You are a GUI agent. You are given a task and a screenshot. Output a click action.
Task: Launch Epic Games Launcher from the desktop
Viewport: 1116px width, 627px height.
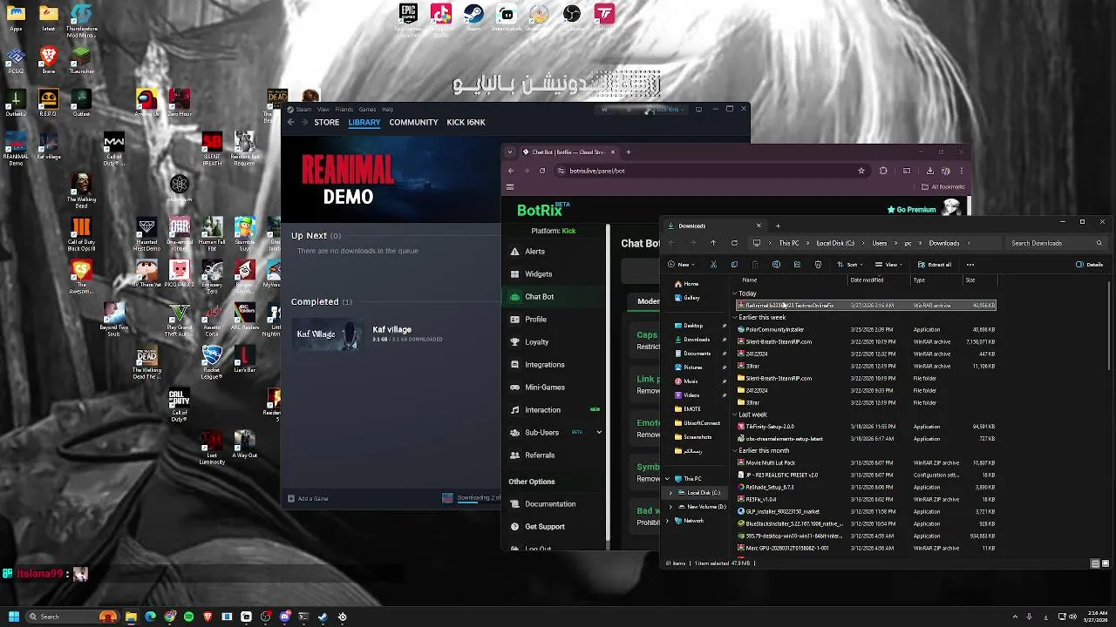tap(408, 19)
